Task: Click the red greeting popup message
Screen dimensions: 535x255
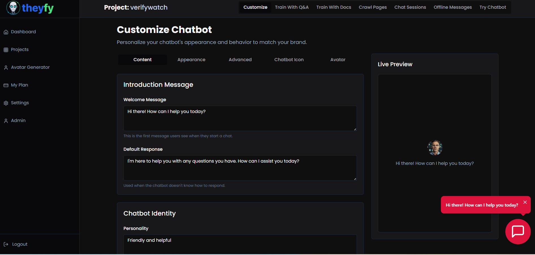Action: point(482,205)
